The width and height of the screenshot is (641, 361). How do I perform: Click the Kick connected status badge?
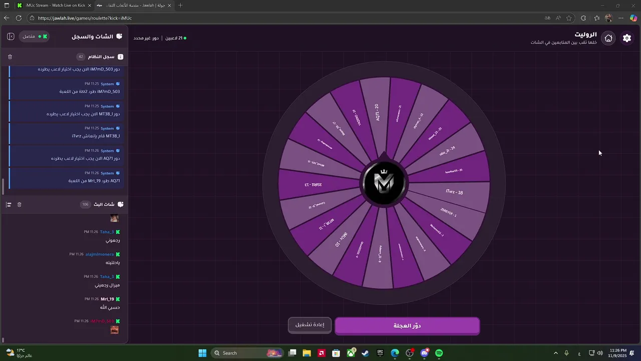tap(35, 37)
